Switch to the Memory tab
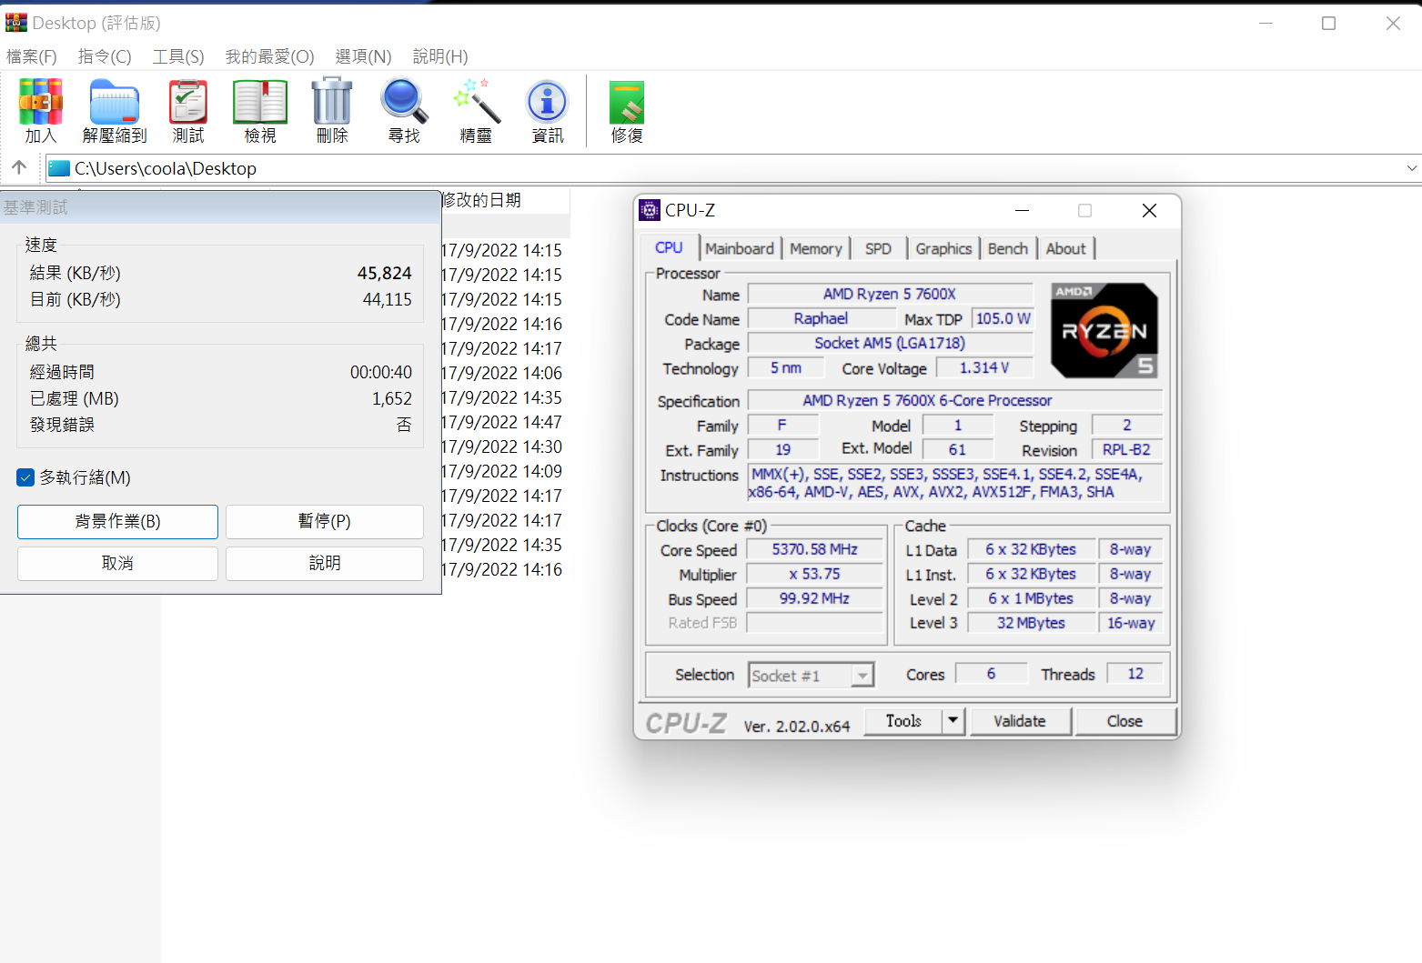Image resolution: width=1422 pixels, height=963 pixels. click(816, 248)
